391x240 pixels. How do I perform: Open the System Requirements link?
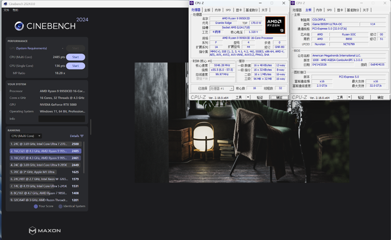(31, 48)
